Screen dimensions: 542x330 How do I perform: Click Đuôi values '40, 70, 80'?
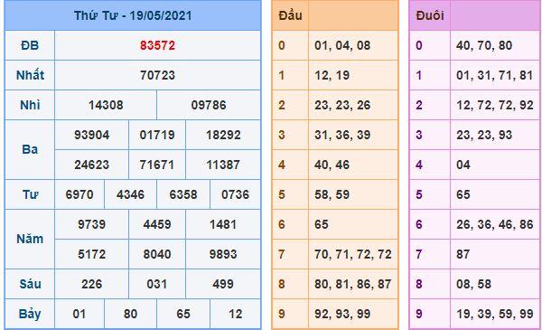point(484,45)
